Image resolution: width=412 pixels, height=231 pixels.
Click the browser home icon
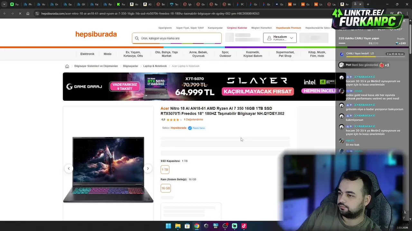tap(28, 13)
